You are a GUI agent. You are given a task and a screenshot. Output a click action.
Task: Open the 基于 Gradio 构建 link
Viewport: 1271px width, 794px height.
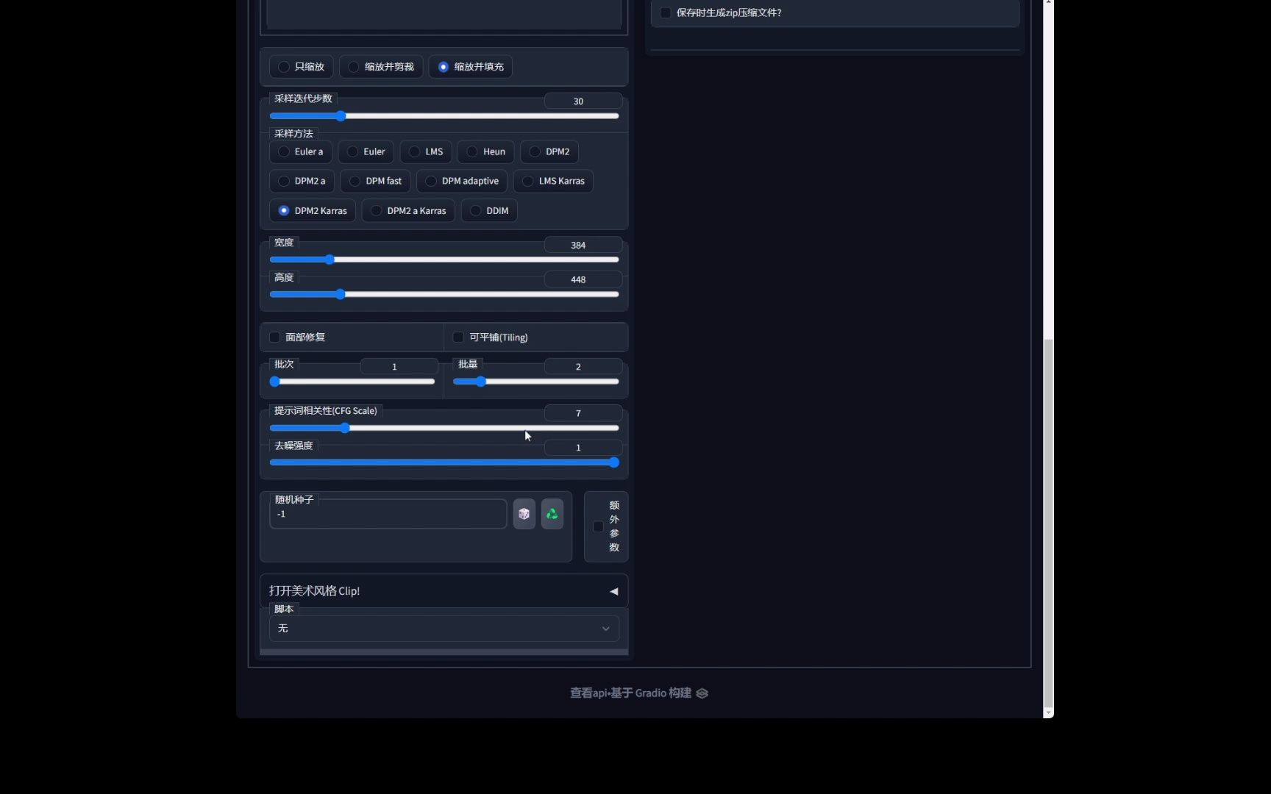tap(659, 693)
